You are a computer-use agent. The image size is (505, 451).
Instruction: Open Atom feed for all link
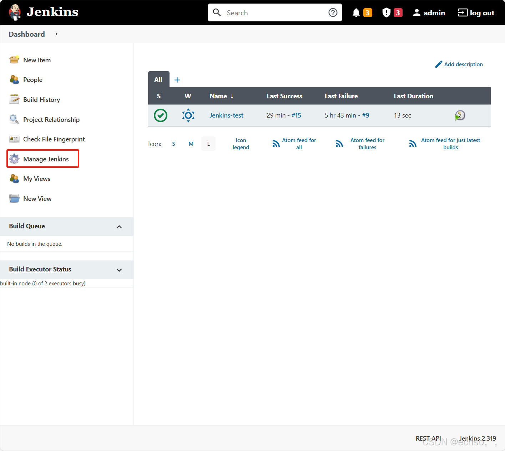299,144
